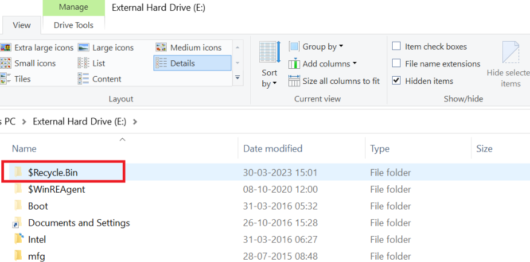Viewport: 530px width, 262px height.
Task: Open the Drive Tools tab
Action: point(74,25)
